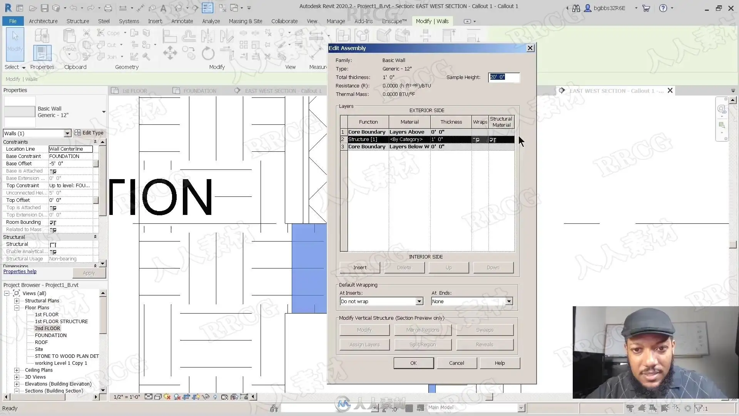
Task: Select the Mirror Pick Axis icon
Action: (x=207, y=36)
